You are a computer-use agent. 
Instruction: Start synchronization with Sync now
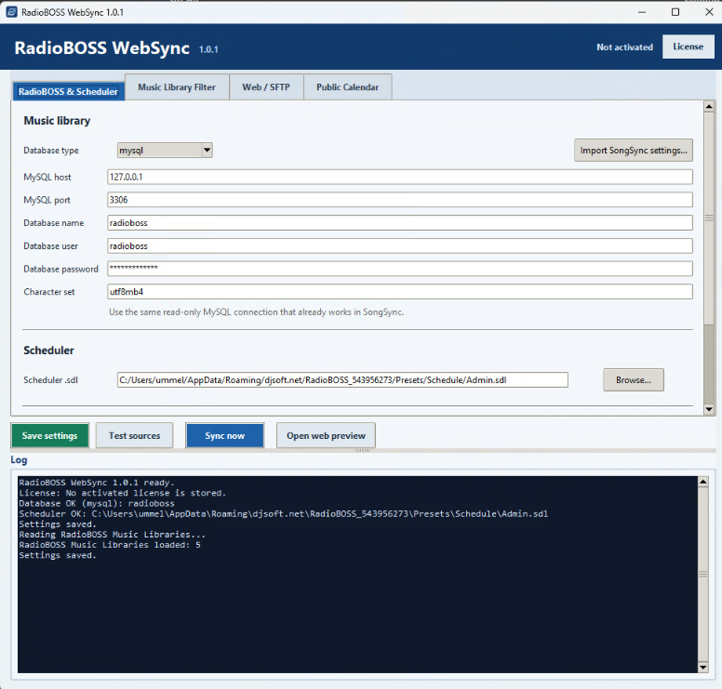click(x=225, y=435)
